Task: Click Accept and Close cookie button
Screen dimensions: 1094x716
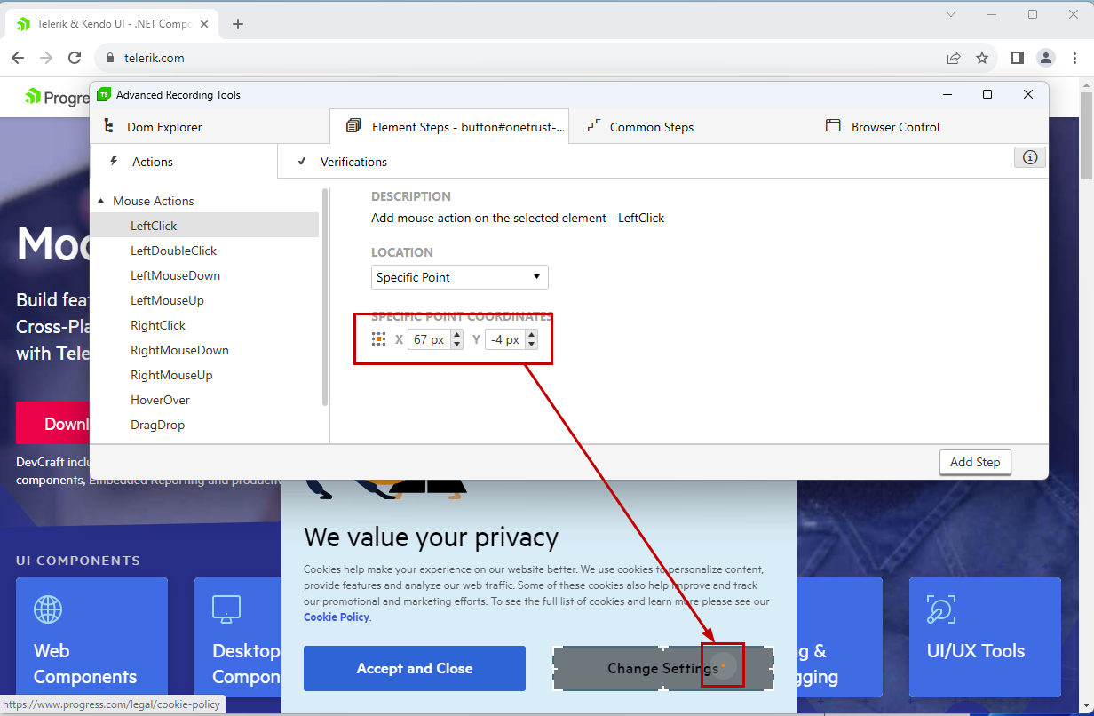Action: (415, 668)
